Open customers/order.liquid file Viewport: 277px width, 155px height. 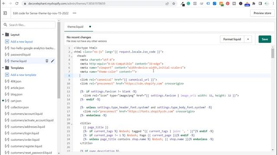25,139
